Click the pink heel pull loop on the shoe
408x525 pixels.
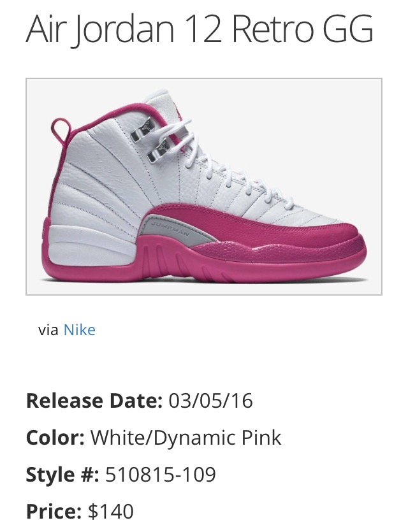coord(61,131)
